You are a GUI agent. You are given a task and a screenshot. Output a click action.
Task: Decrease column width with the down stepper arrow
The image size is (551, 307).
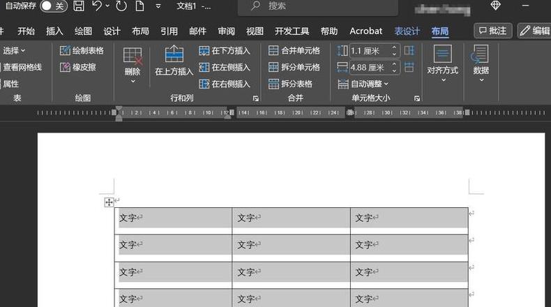(394, 70)
